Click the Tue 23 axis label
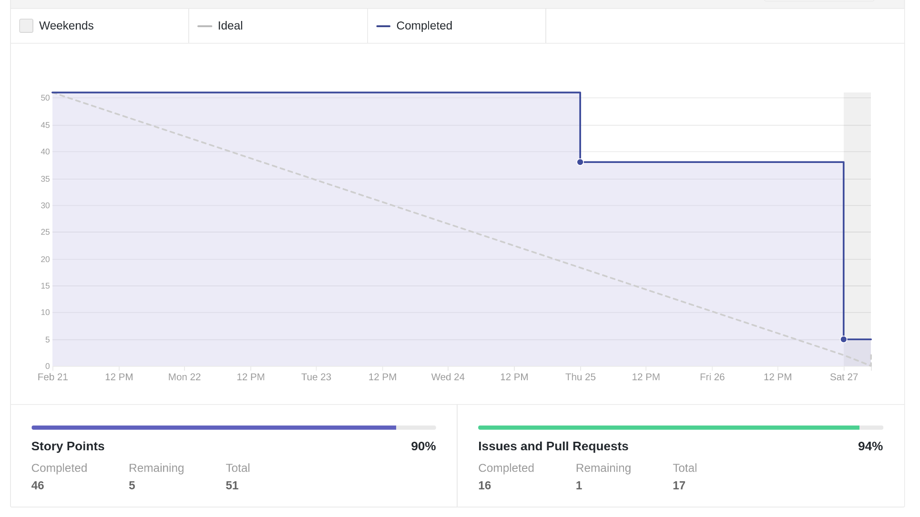This screenshot has width=920, height=517. coord(316,377)
